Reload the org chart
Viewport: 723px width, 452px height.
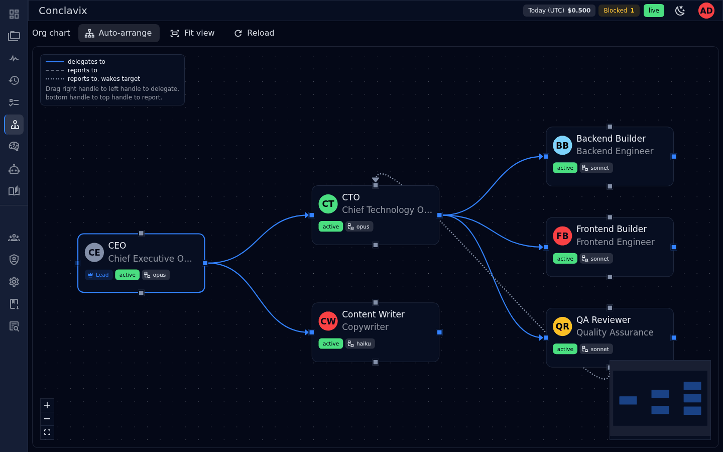(x=254, y=33)
